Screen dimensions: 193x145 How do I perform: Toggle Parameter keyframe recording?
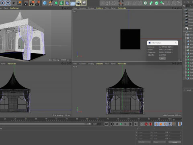(x=170, y=124)
